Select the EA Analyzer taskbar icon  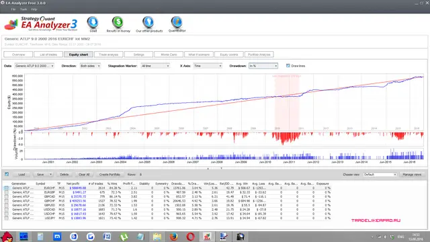tap(207, 237)
